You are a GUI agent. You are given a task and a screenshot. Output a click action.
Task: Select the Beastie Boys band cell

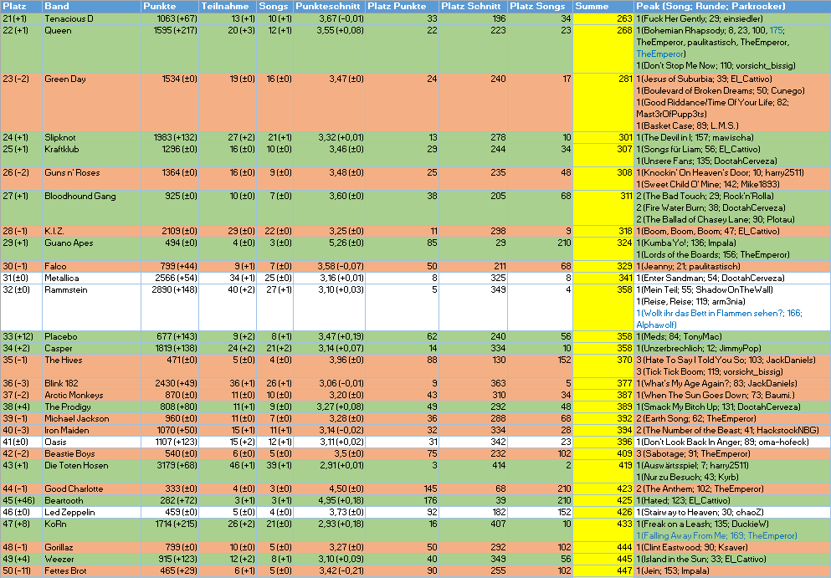pos(92,453)
